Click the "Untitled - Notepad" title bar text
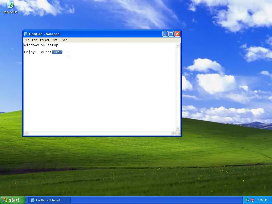272x204 pixels. (44, 34)
